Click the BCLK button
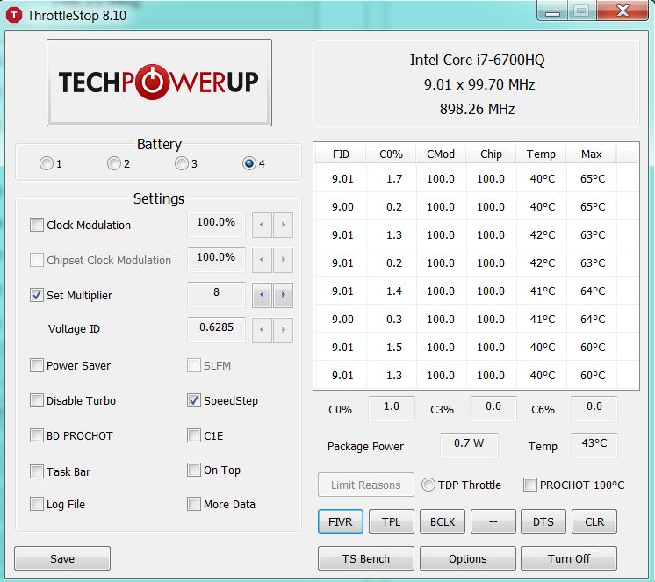Image resolution: width=655 pixels, height=582 pixels. (443, 521)
